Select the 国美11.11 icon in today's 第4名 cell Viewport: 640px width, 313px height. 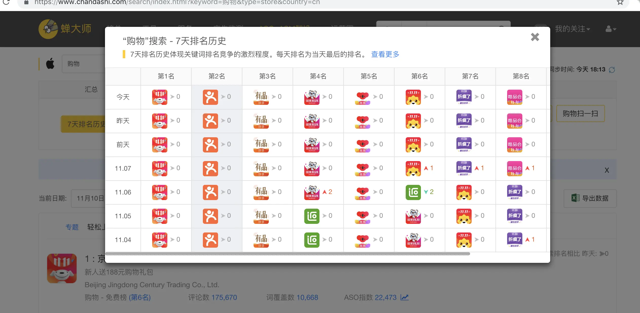click(x=311, y=97)
